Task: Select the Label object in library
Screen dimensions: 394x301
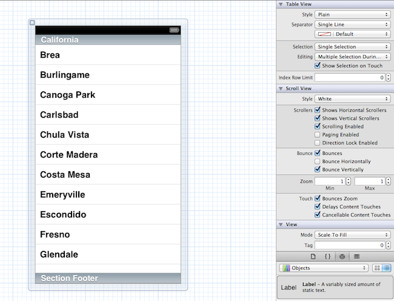Action: [335, 287]
